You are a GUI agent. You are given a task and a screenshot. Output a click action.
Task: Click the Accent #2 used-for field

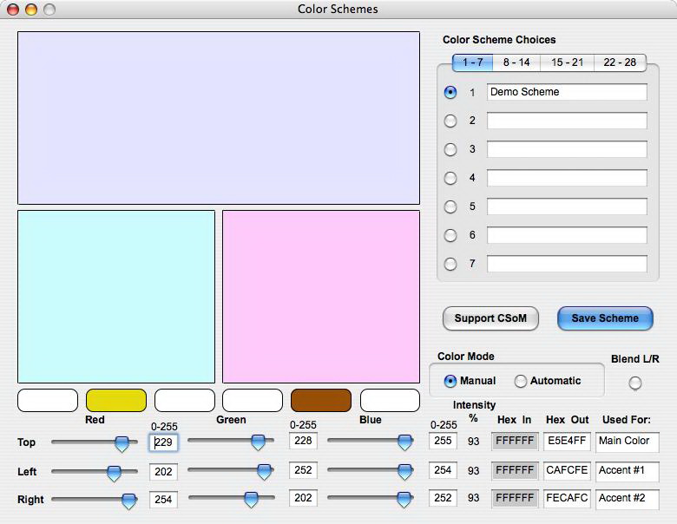tap(628, 499)
